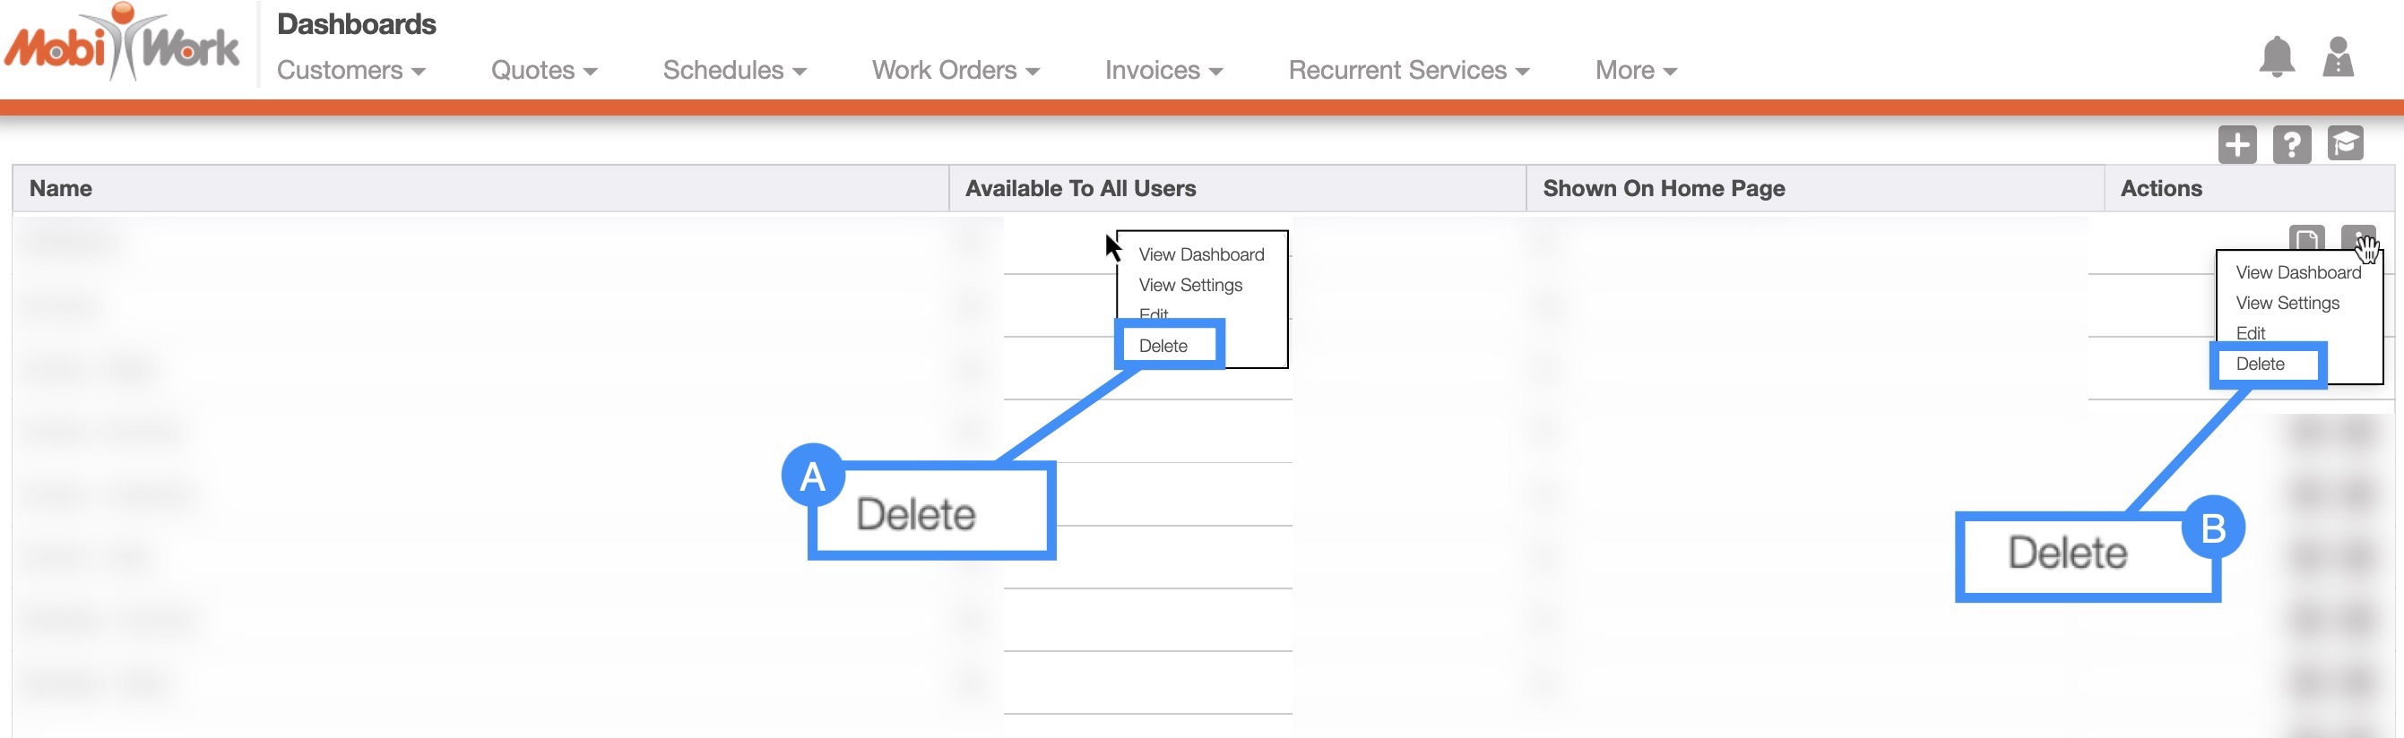Click the document icon in the Actions column

[x=2306, y=238]
